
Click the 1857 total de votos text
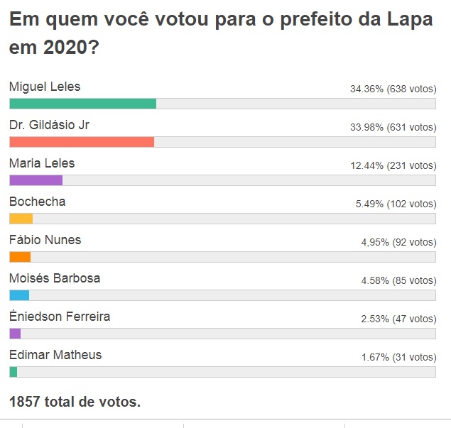[75, 402]
